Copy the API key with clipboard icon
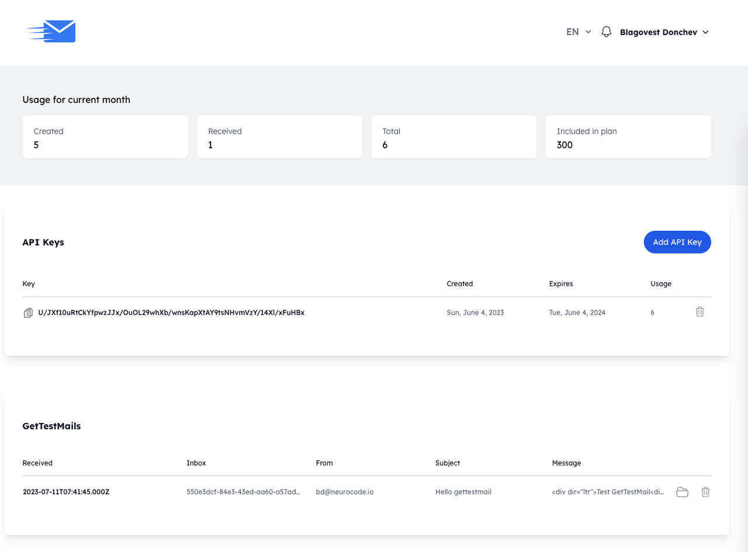Viewport: 748px width, 552px height. pos(28,313)
